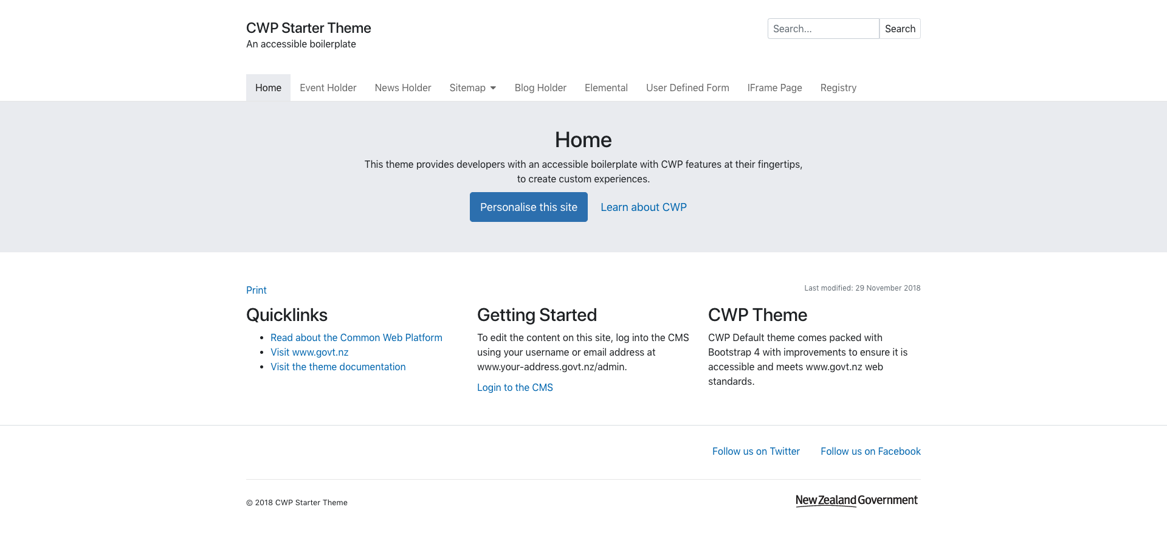Click Personalise this site button
Image resolution: width=1167 pixels, height=535 pixels.
529,207
